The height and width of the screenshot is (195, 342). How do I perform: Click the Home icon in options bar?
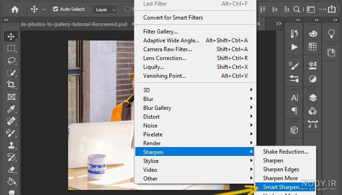tap(15, 9)
